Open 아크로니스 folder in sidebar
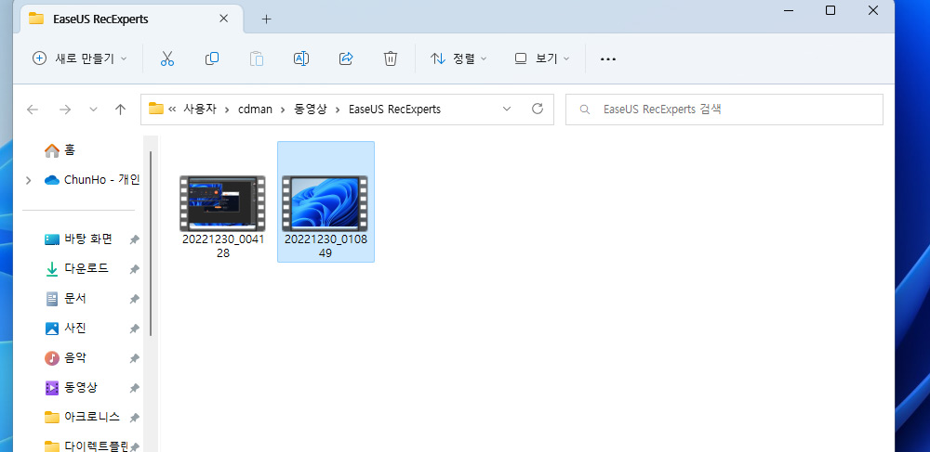Image resolution: width=930 pixels, height=452 pixels. 83,417
